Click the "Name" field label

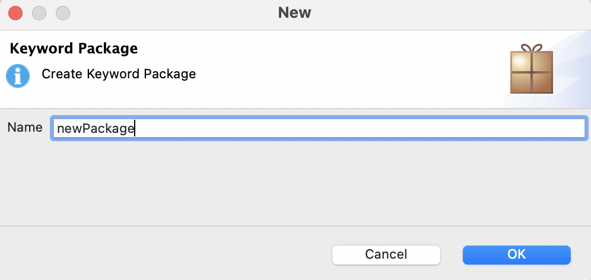coord(25,128)
